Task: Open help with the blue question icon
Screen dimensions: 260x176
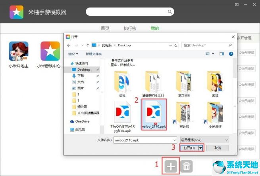Action: point(231,54)
